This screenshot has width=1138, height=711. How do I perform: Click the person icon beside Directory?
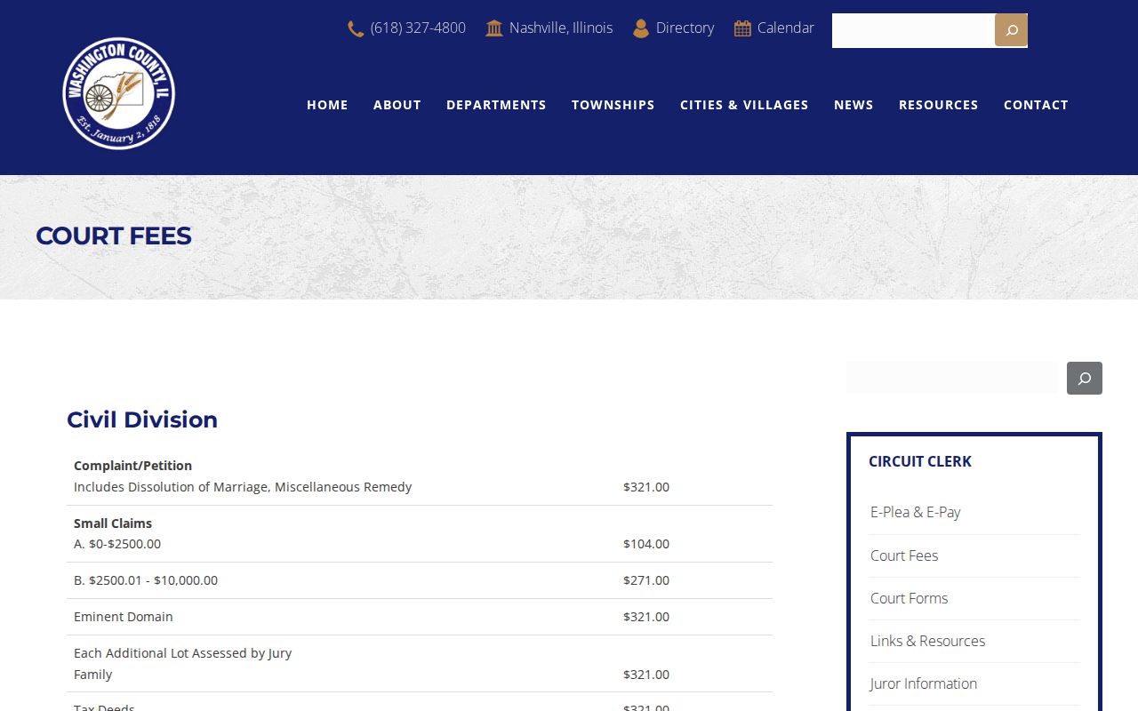pos(641,28)
